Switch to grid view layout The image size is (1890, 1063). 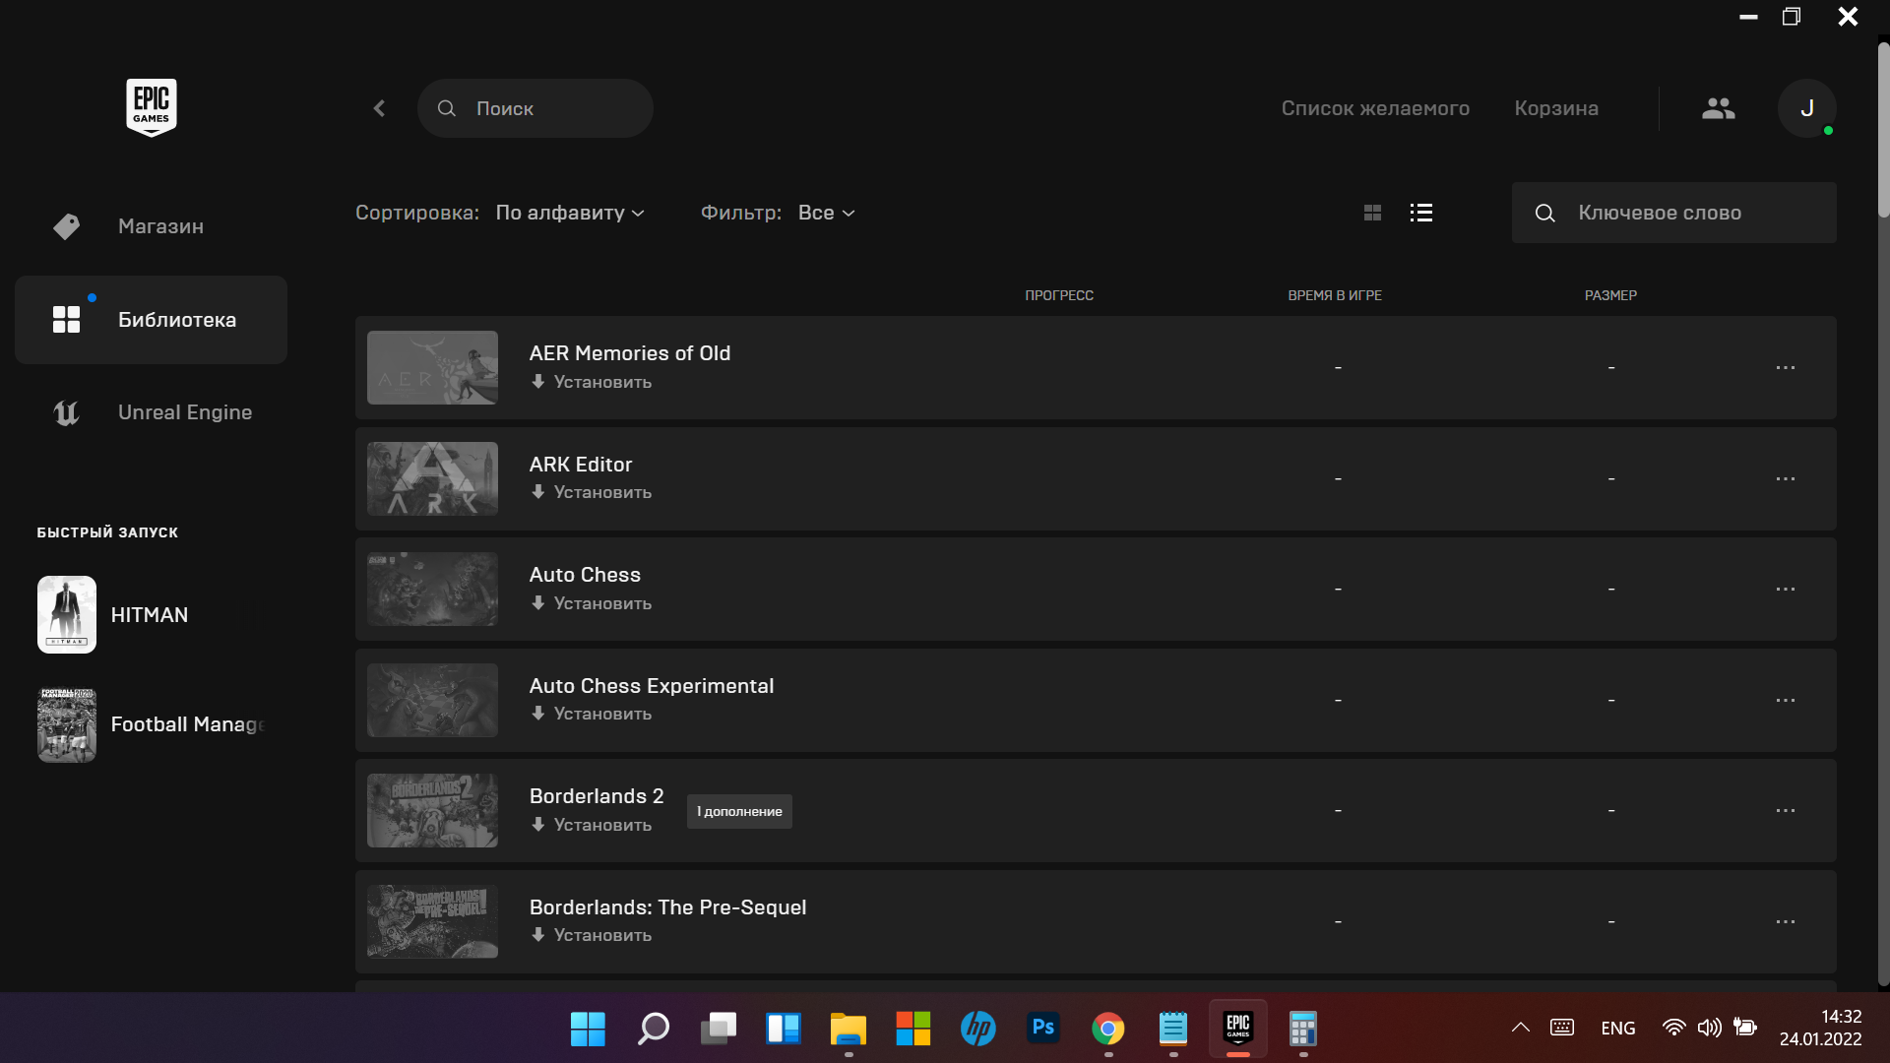point(1372,213)
